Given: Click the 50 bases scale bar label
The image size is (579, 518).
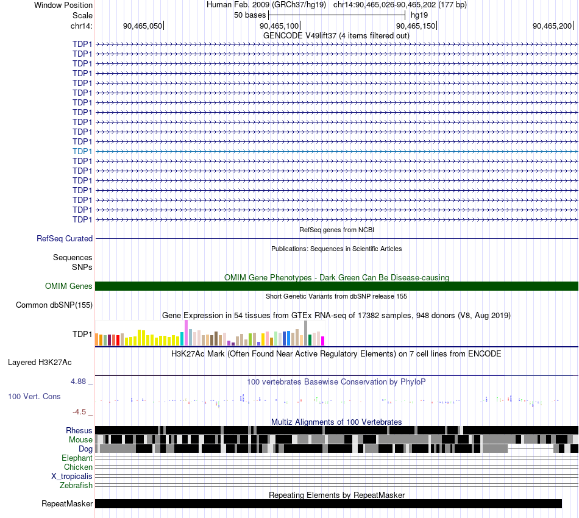Looking at the screenshot, I should point(250,15).
